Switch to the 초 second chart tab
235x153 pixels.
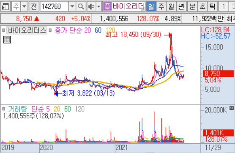point(202,6)
